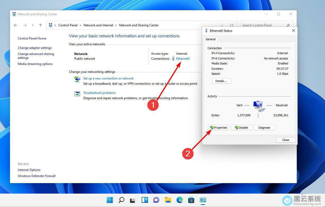325x207 pixels.
Task: Click the taskbar Search magnifier icon
Action: (x=121, y=200)
